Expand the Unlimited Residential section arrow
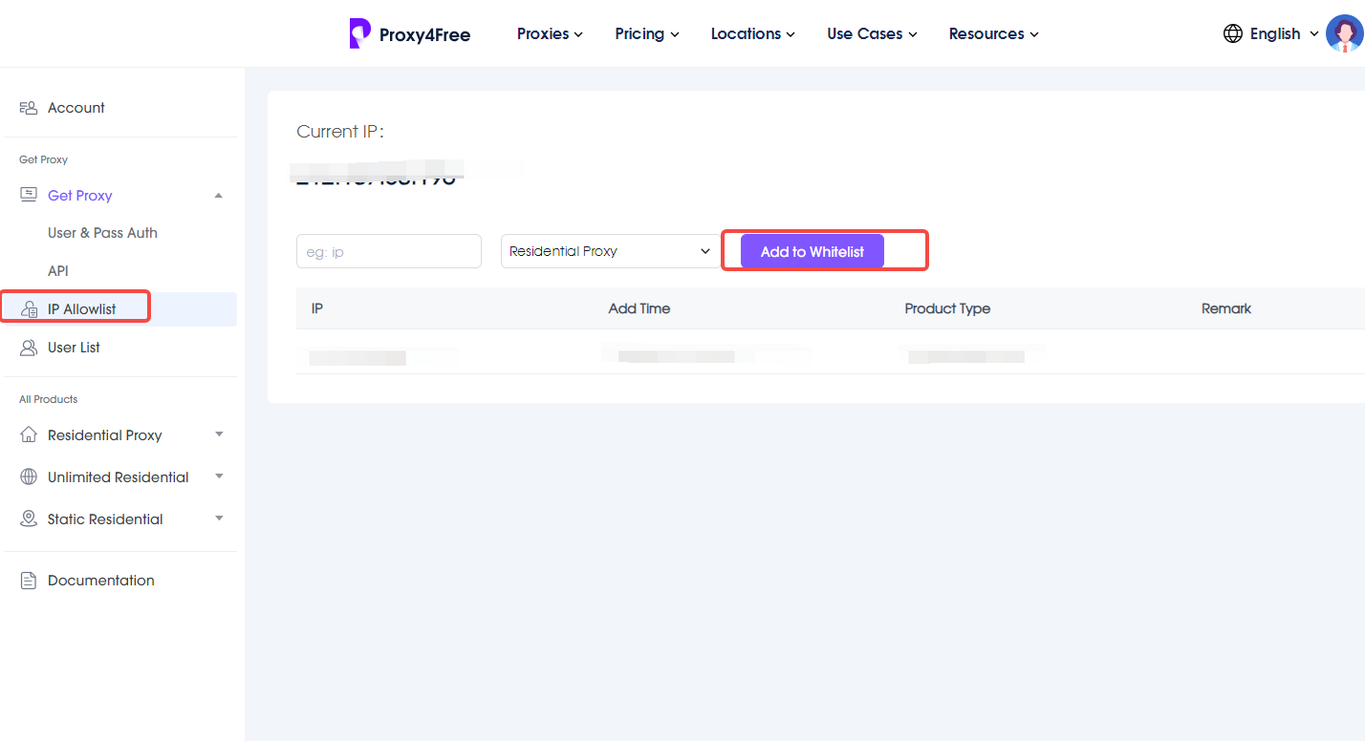 click(219, 476)
